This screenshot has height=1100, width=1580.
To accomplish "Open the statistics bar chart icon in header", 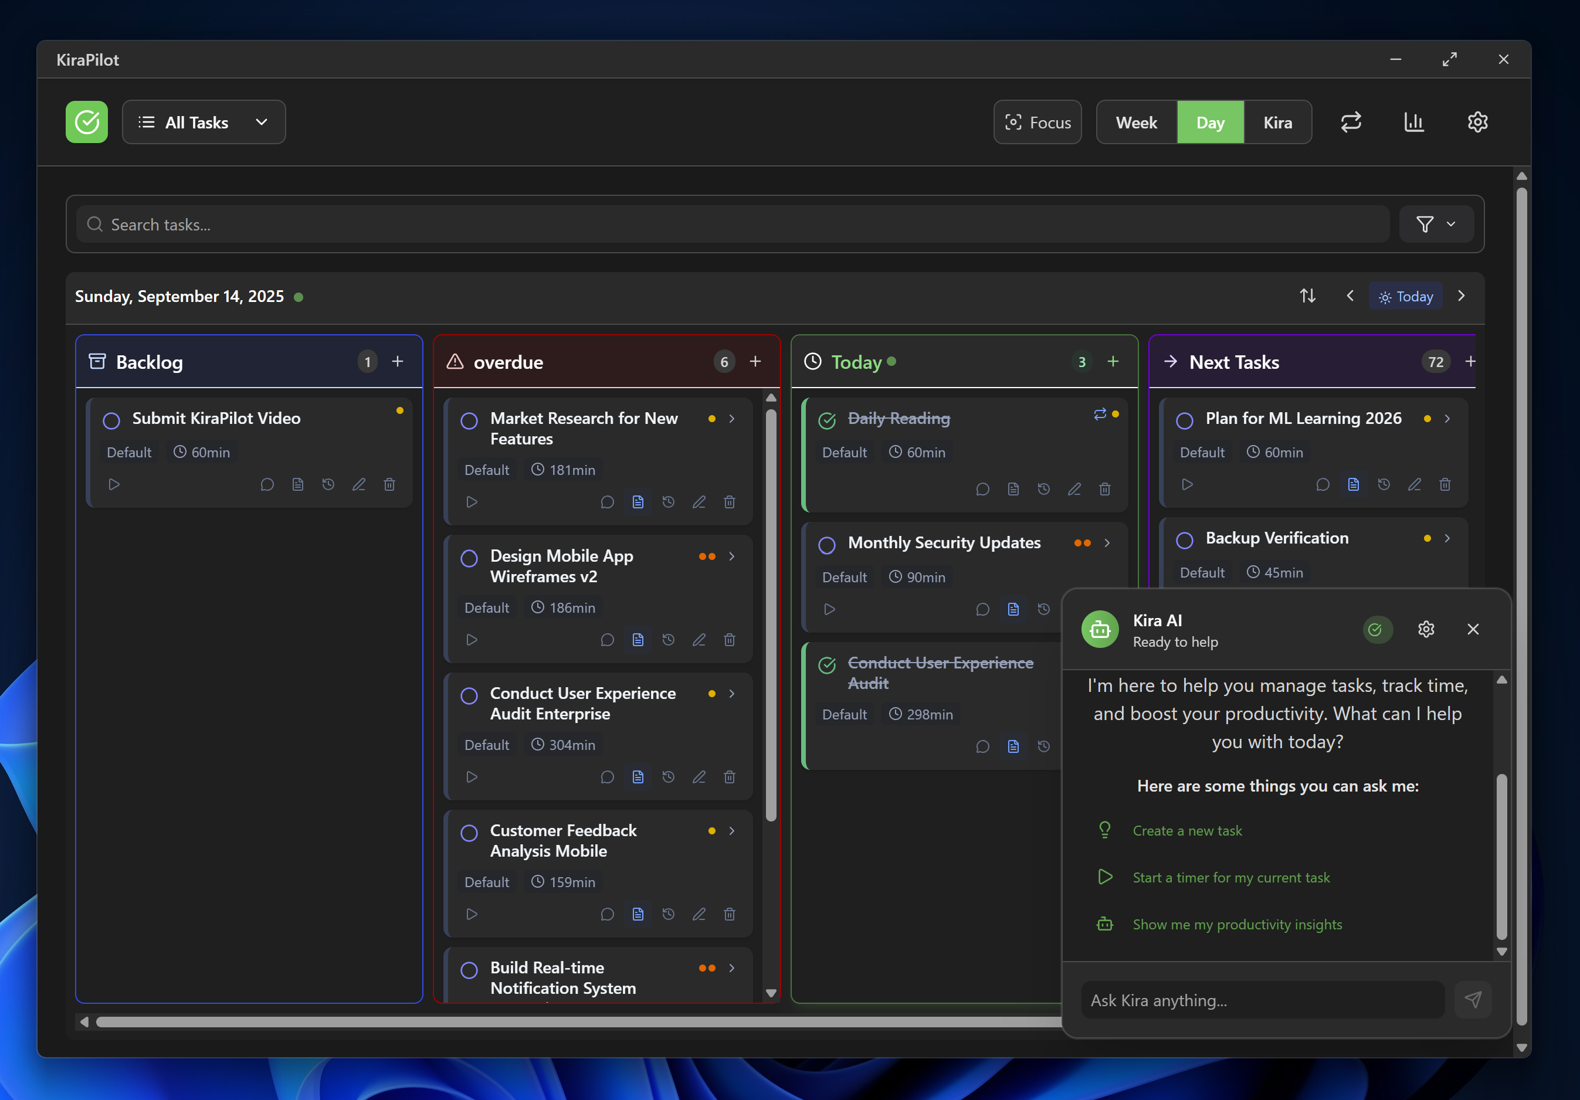I will [1413, 123].
